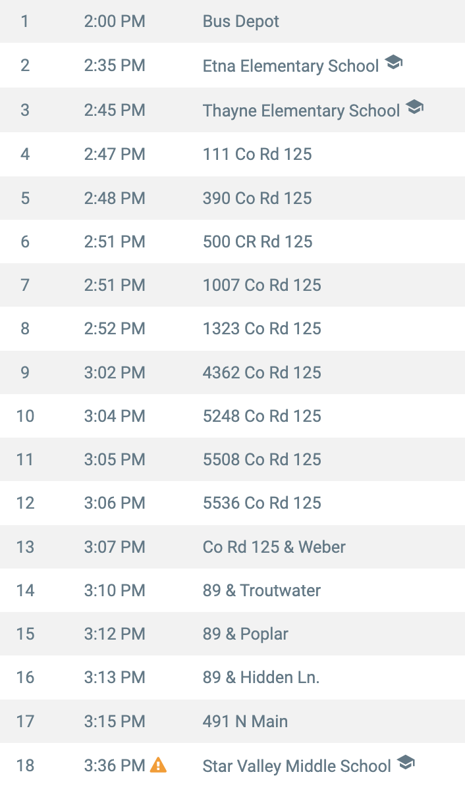Viewport: 465px width, 791px height.
Task: Select the Co Rd 125 & Weber stop
Action: (274, 547)
